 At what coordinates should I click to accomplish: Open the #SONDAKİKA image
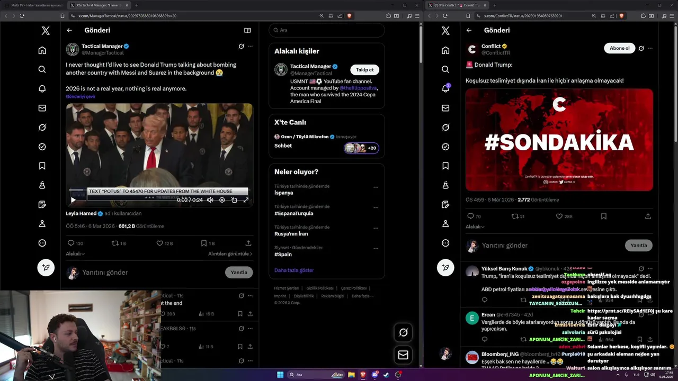[559, 140]
